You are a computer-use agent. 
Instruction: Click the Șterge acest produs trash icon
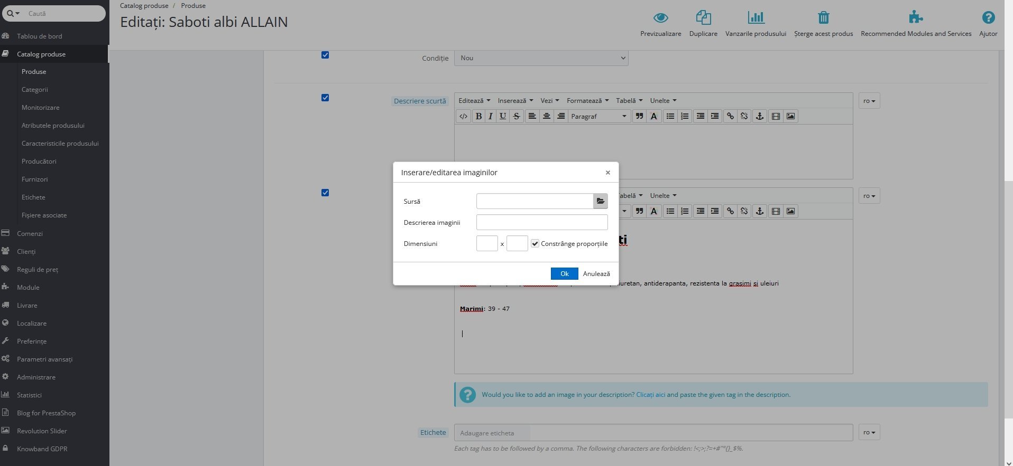tap(823, 17)
